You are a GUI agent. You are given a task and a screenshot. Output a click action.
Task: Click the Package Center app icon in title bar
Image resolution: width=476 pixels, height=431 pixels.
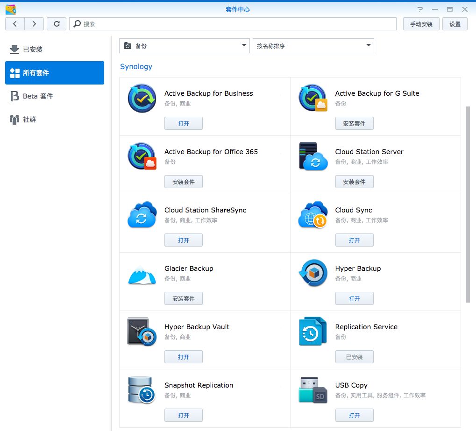tap(11, 9)
